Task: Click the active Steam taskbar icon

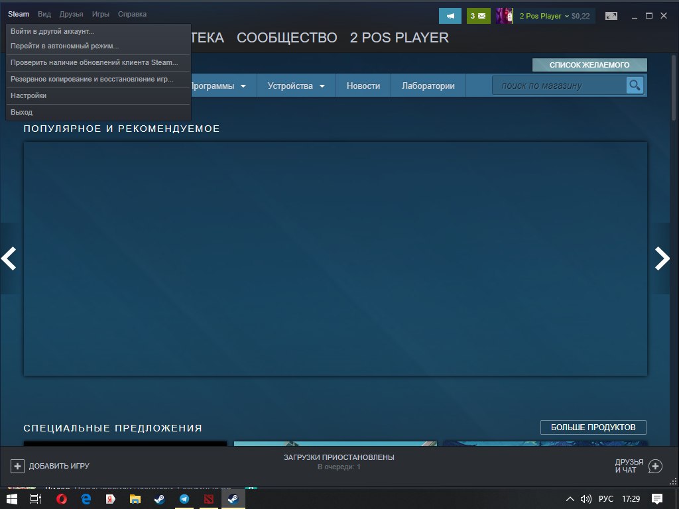Action: (233, 499)
